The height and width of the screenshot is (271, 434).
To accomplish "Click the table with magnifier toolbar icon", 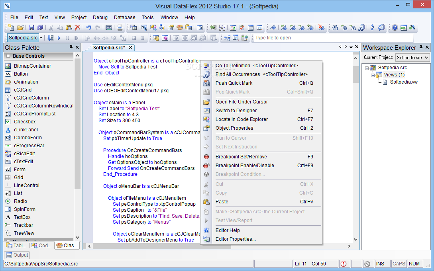I will (x=236, y=38).
